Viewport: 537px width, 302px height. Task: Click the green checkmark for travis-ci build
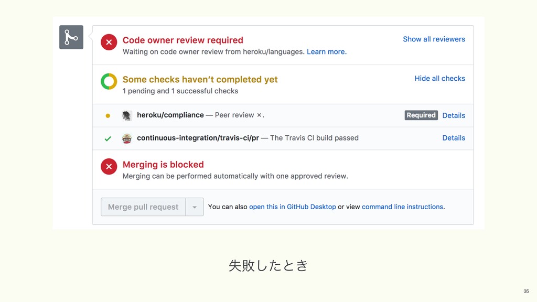click(108, 138)
